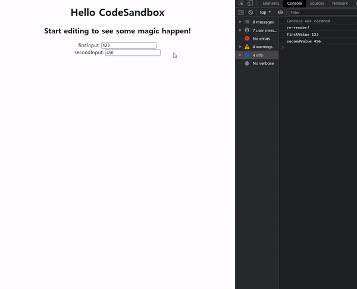Screen dimensions: 357x289
Task: Expand the 7 user messages group
Action: point(240,30)
